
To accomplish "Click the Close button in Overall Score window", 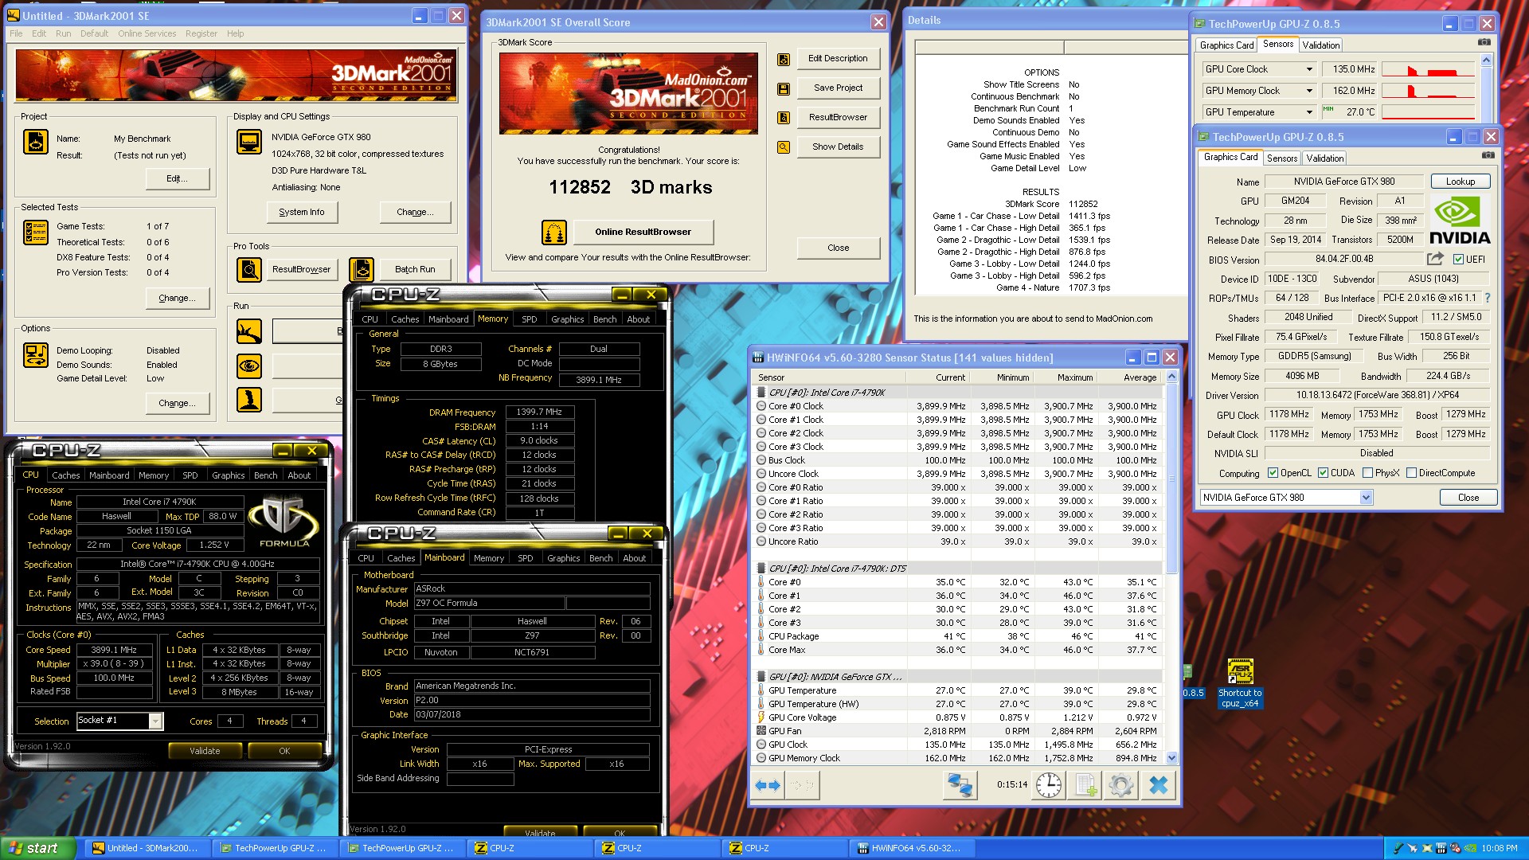I will [838, 248].
